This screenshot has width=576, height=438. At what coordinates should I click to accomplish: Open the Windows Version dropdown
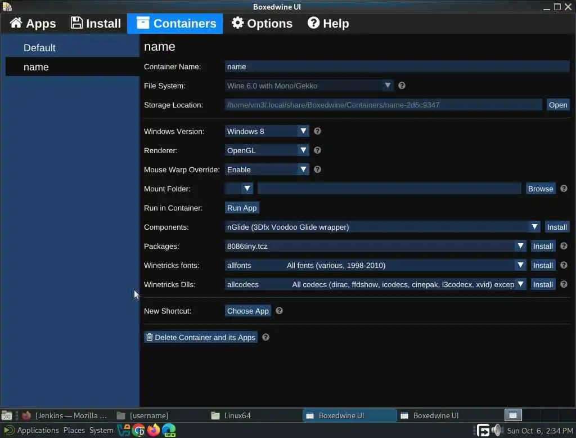tap(267, 131)
